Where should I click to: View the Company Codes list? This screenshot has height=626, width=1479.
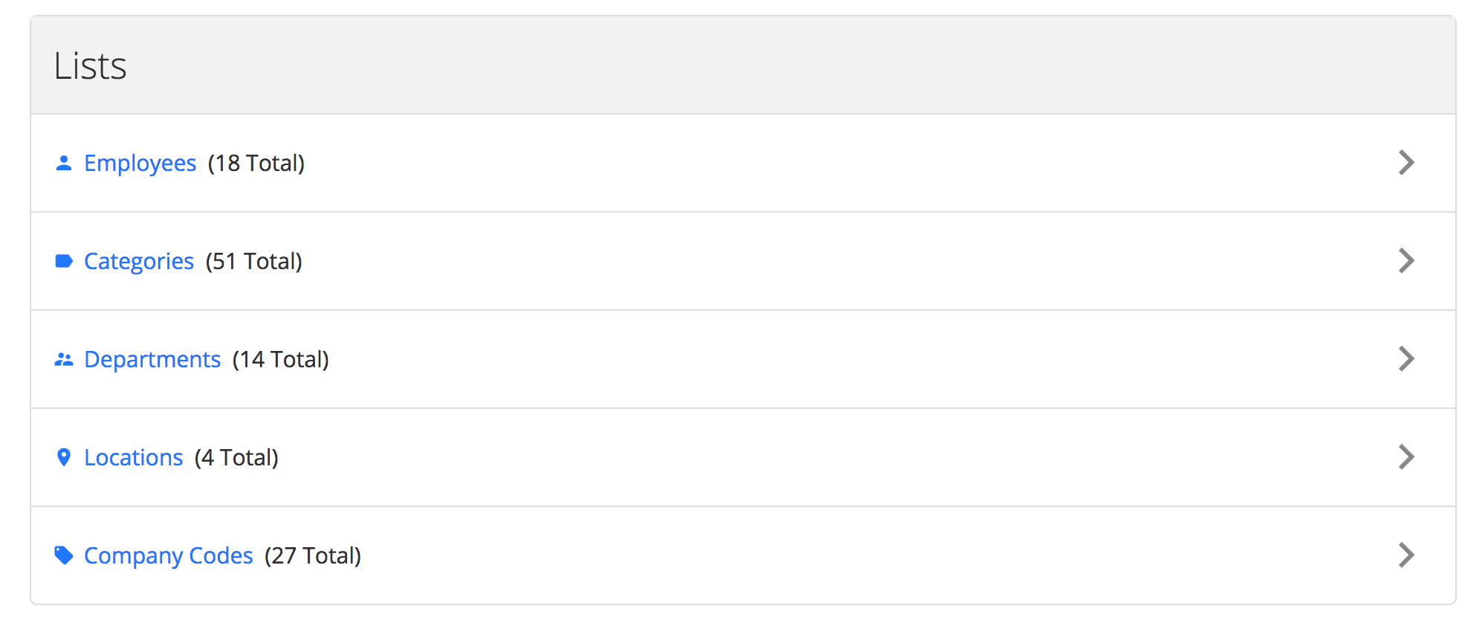tap(168, 555)
